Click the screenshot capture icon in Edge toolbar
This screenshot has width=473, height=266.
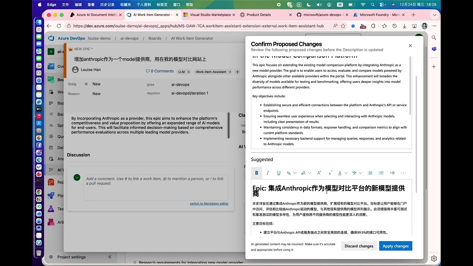tap(415, 26)
